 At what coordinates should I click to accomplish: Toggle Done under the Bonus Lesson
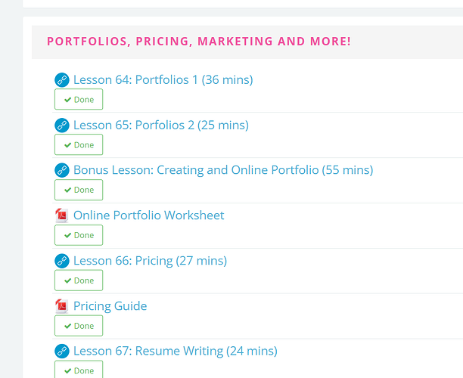[x=79, y=190]
